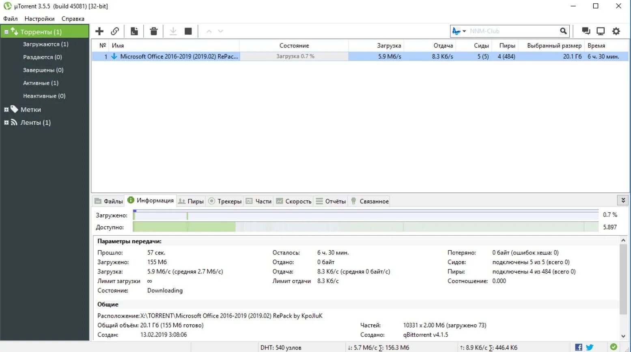Screen dimensions: 631x352
Task: Switch to the Связанное tab
Action: pos(370,201)
